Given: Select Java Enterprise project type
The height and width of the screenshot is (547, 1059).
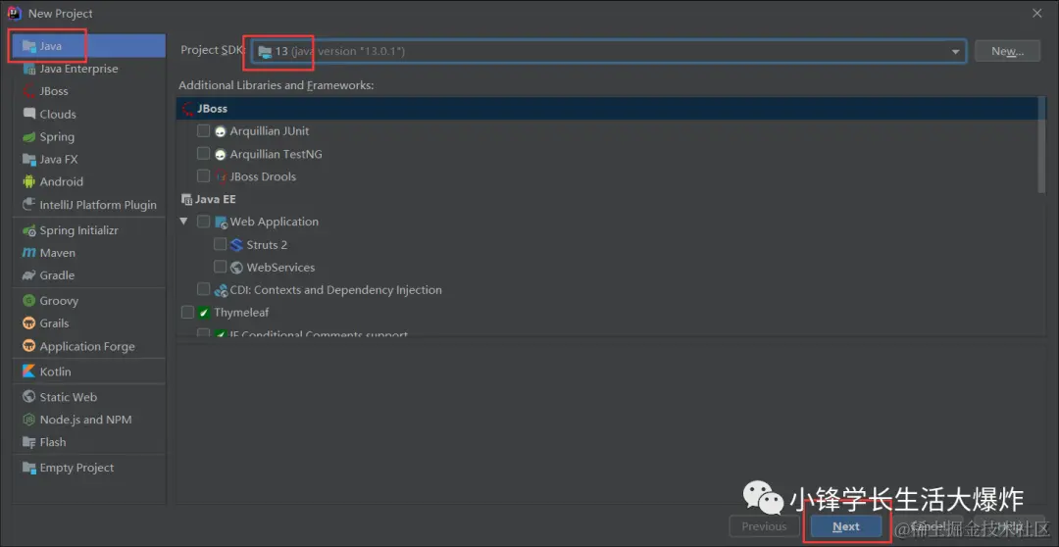Looking at the screenshot, I should tap(89, 69).
